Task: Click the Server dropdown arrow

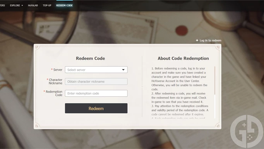Action: (x=123, y=70)
